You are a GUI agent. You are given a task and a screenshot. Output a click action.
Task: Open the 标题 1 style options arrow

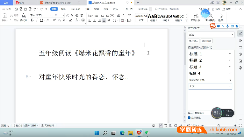point(230,54)
